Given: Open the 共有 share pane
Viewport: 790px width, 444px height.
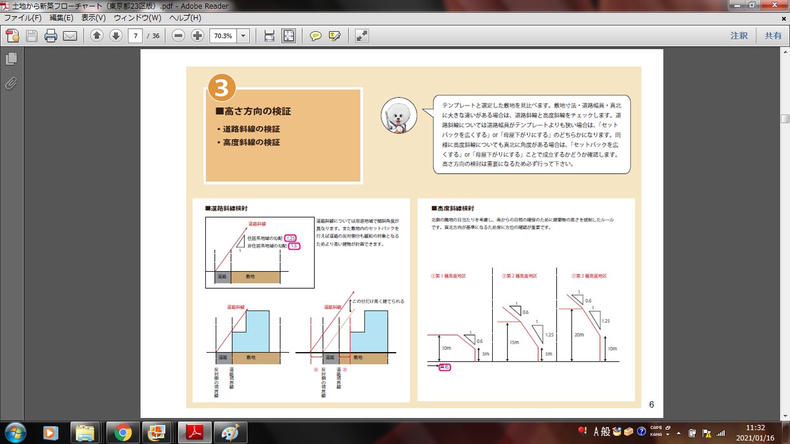Looking at the screenshot, I should pyautogui.click(x=773, y=36).
